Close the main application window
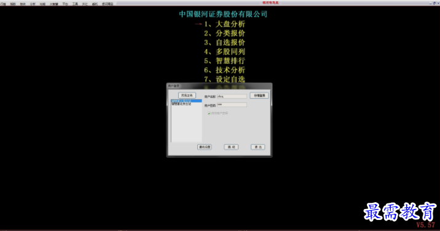 438,3
